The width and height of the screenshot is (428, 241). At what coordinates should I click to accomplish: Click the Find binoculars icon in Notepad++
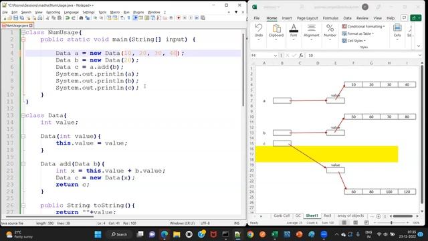(81, 18)
